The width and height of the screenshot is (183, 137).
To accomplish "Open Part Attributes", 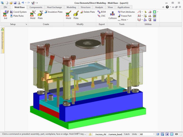I will [126, 12].
